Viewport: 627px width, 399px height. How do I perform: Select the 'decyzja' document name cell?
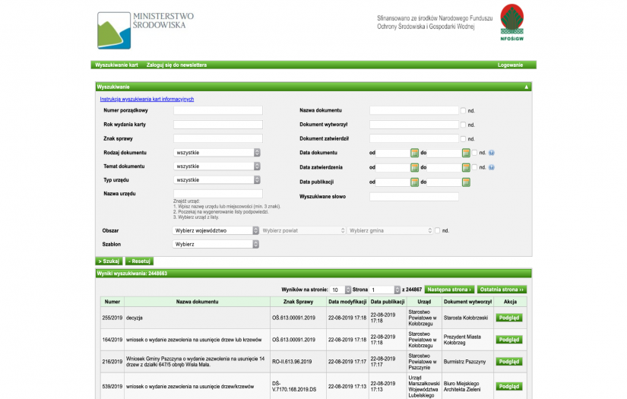(197, 318)
